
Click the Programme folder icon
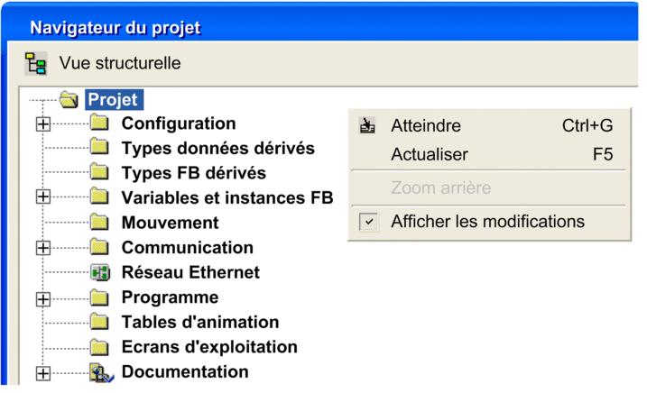pos(99,297)
